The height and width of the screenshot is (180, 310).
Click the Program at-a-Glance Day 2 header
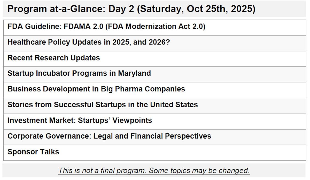click(x=154, y=9)
